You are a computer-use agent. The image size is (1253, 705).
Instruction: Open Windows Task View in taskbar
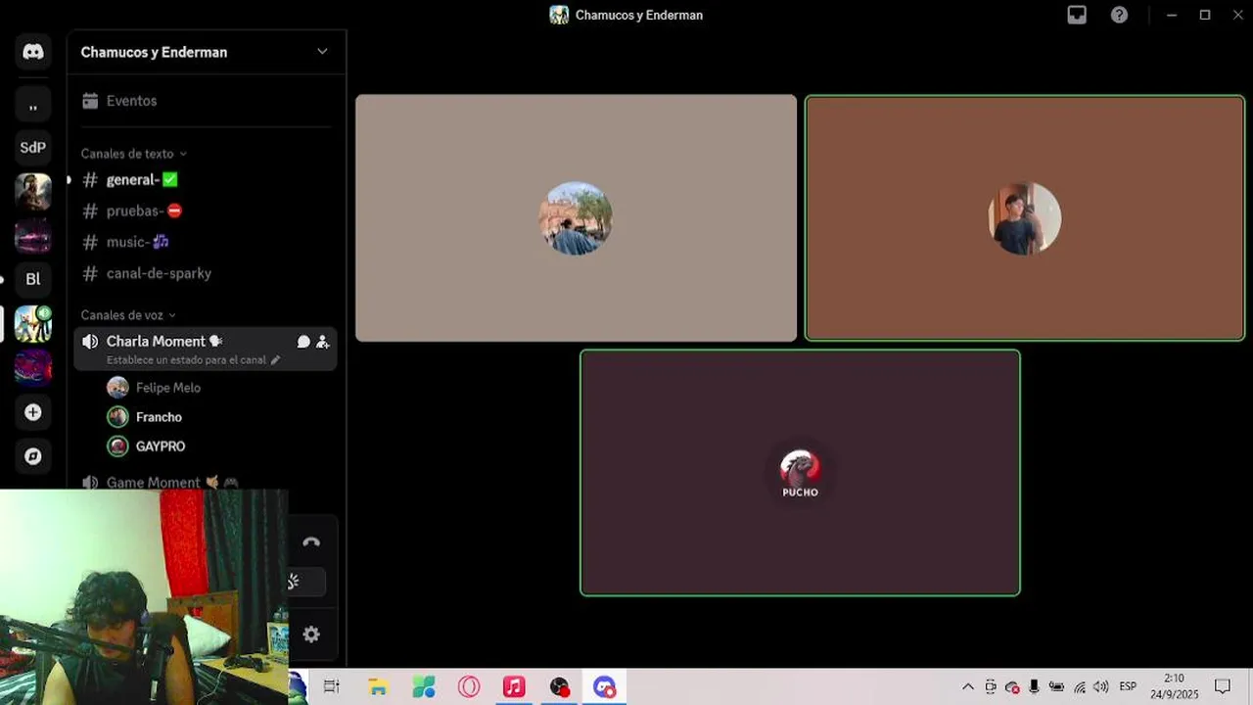(332, 687)
